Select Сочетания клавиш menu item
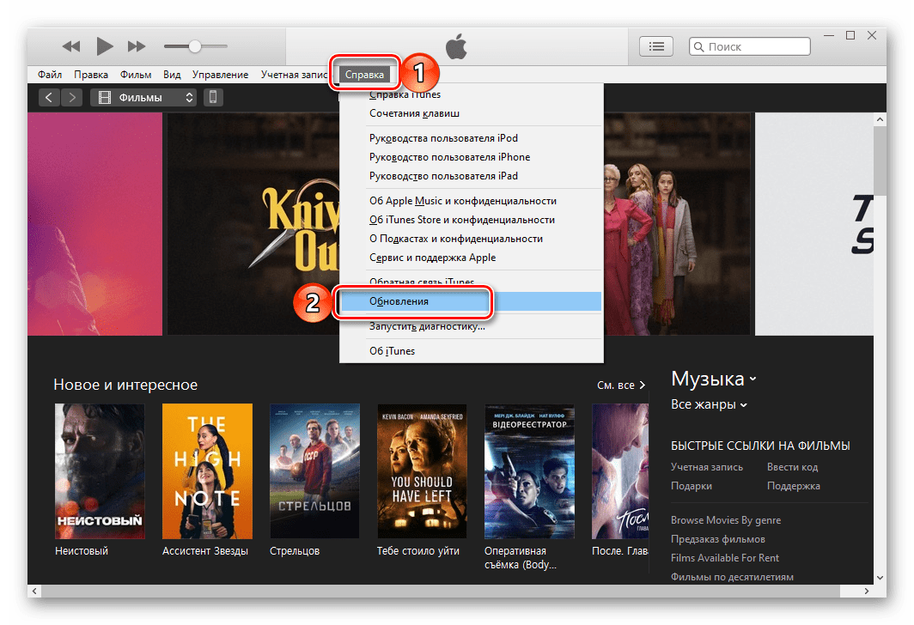 click(414, 113)
